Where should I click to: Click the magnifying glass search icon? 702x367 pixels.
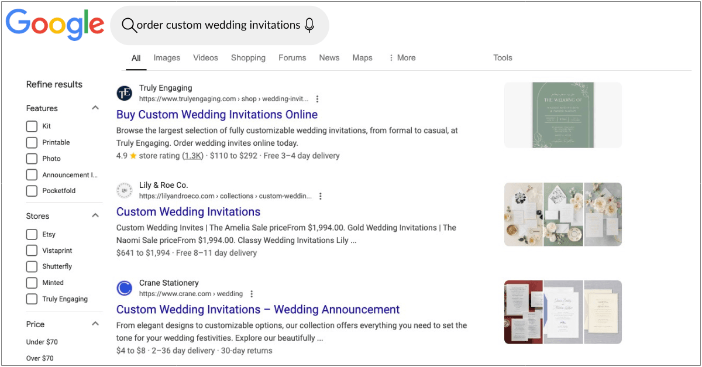pyautogui.click(x=128, y=25)
